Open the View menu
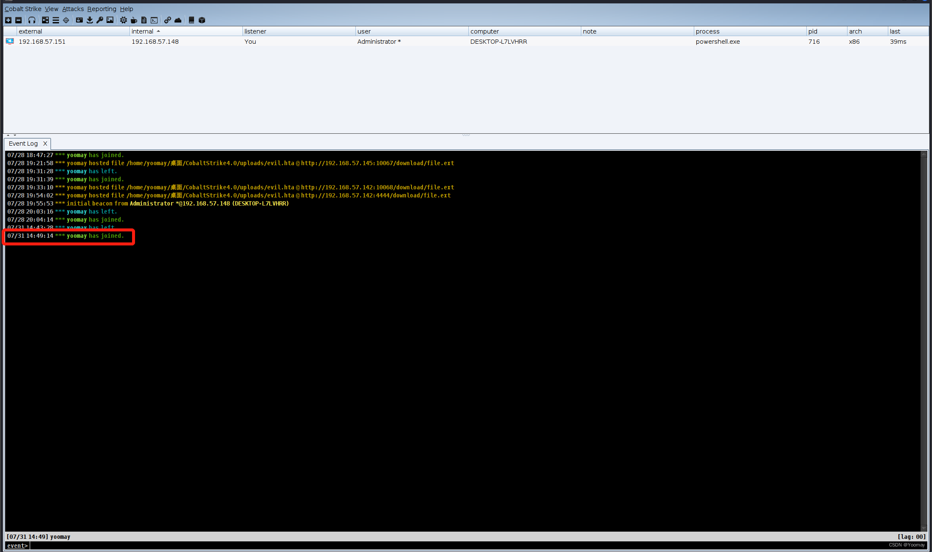The image size is (932, 552). point(52,9)
